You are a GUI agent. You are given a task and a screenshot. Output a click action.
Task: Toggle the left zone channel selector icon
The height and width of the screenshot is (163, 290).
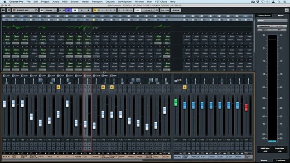[3, 10]
